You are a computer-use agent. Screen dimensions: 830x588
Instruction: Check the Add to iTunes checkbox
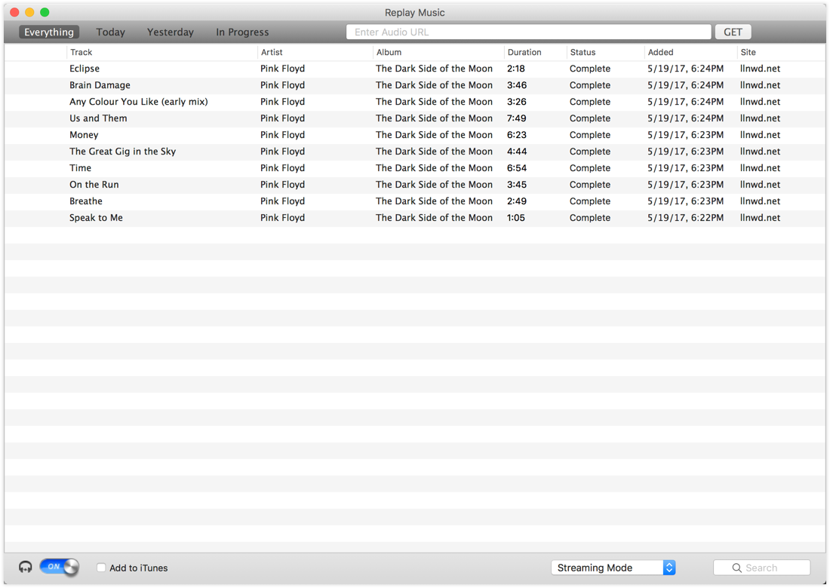click(101, 568)
